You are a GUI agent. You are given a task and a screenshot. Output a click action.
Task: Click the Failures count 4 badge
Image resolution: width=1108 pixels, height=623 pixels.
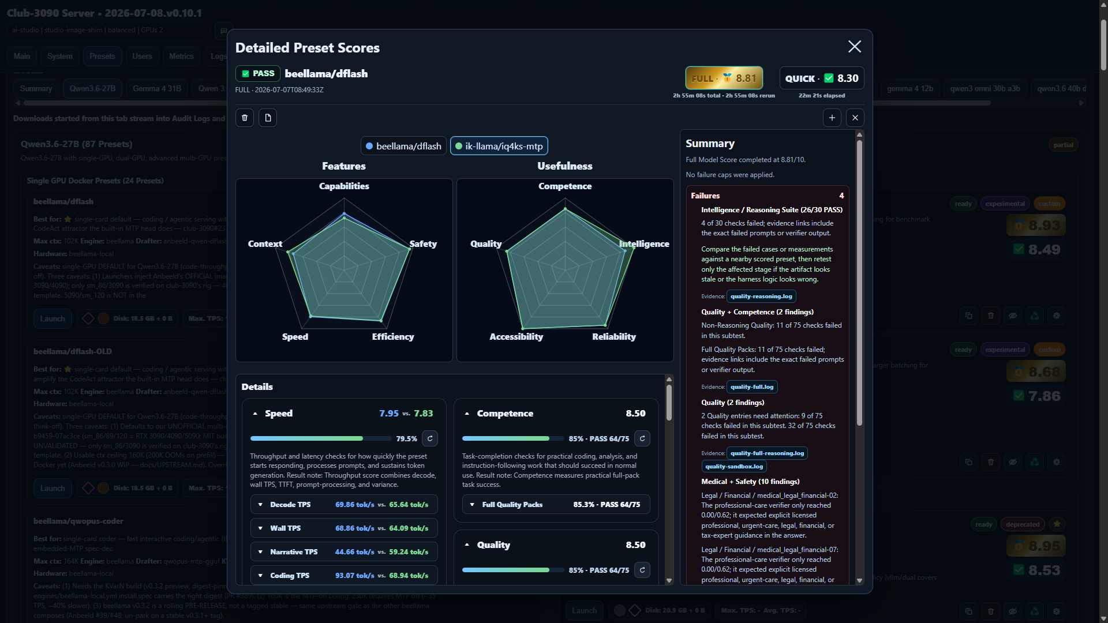841,196
